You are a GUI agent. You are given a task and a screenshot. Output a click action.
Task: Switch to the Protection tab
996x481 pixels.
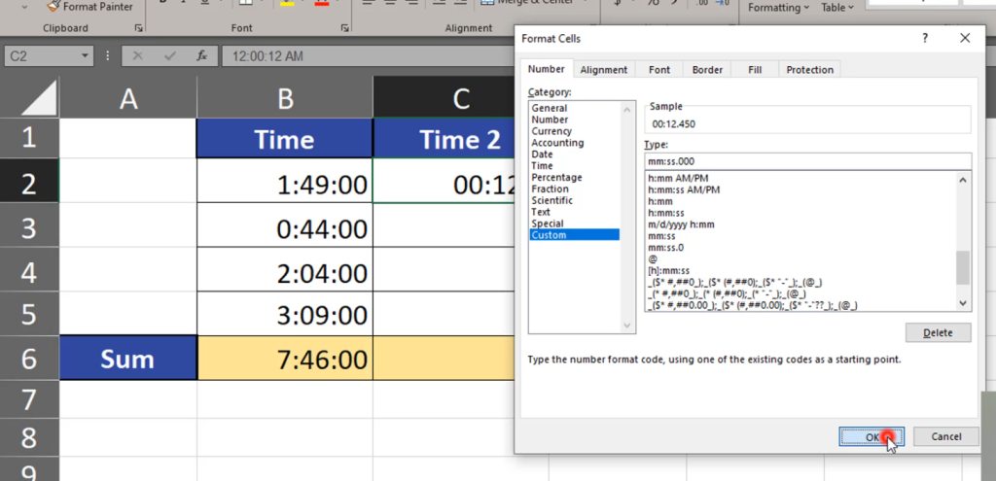[809, 70]
